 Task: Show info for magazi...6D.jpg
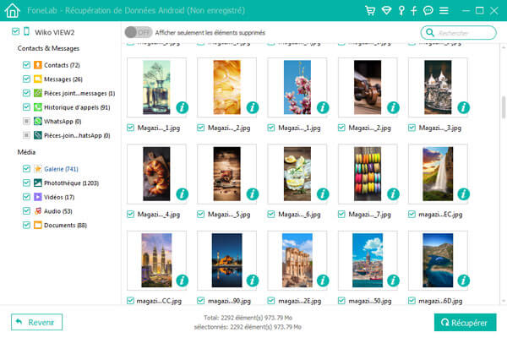tap(463, 281)
